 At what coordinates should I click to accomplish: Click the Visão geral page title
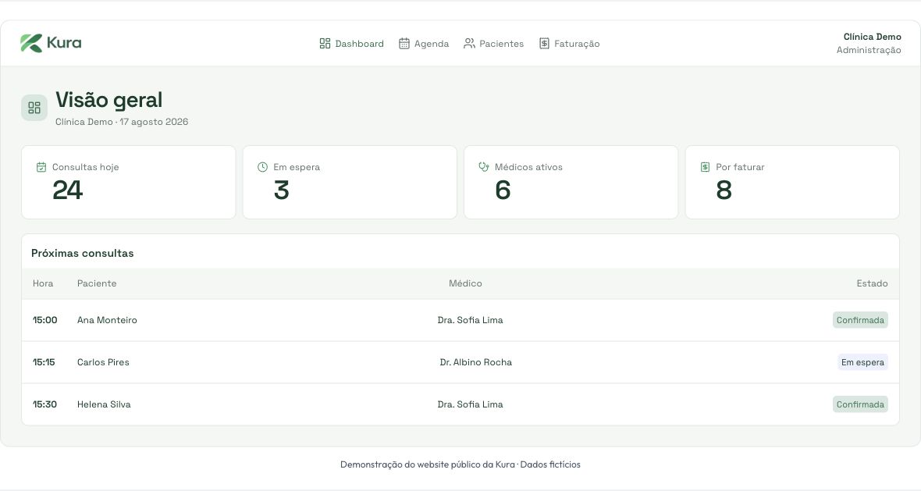[108, 101]
